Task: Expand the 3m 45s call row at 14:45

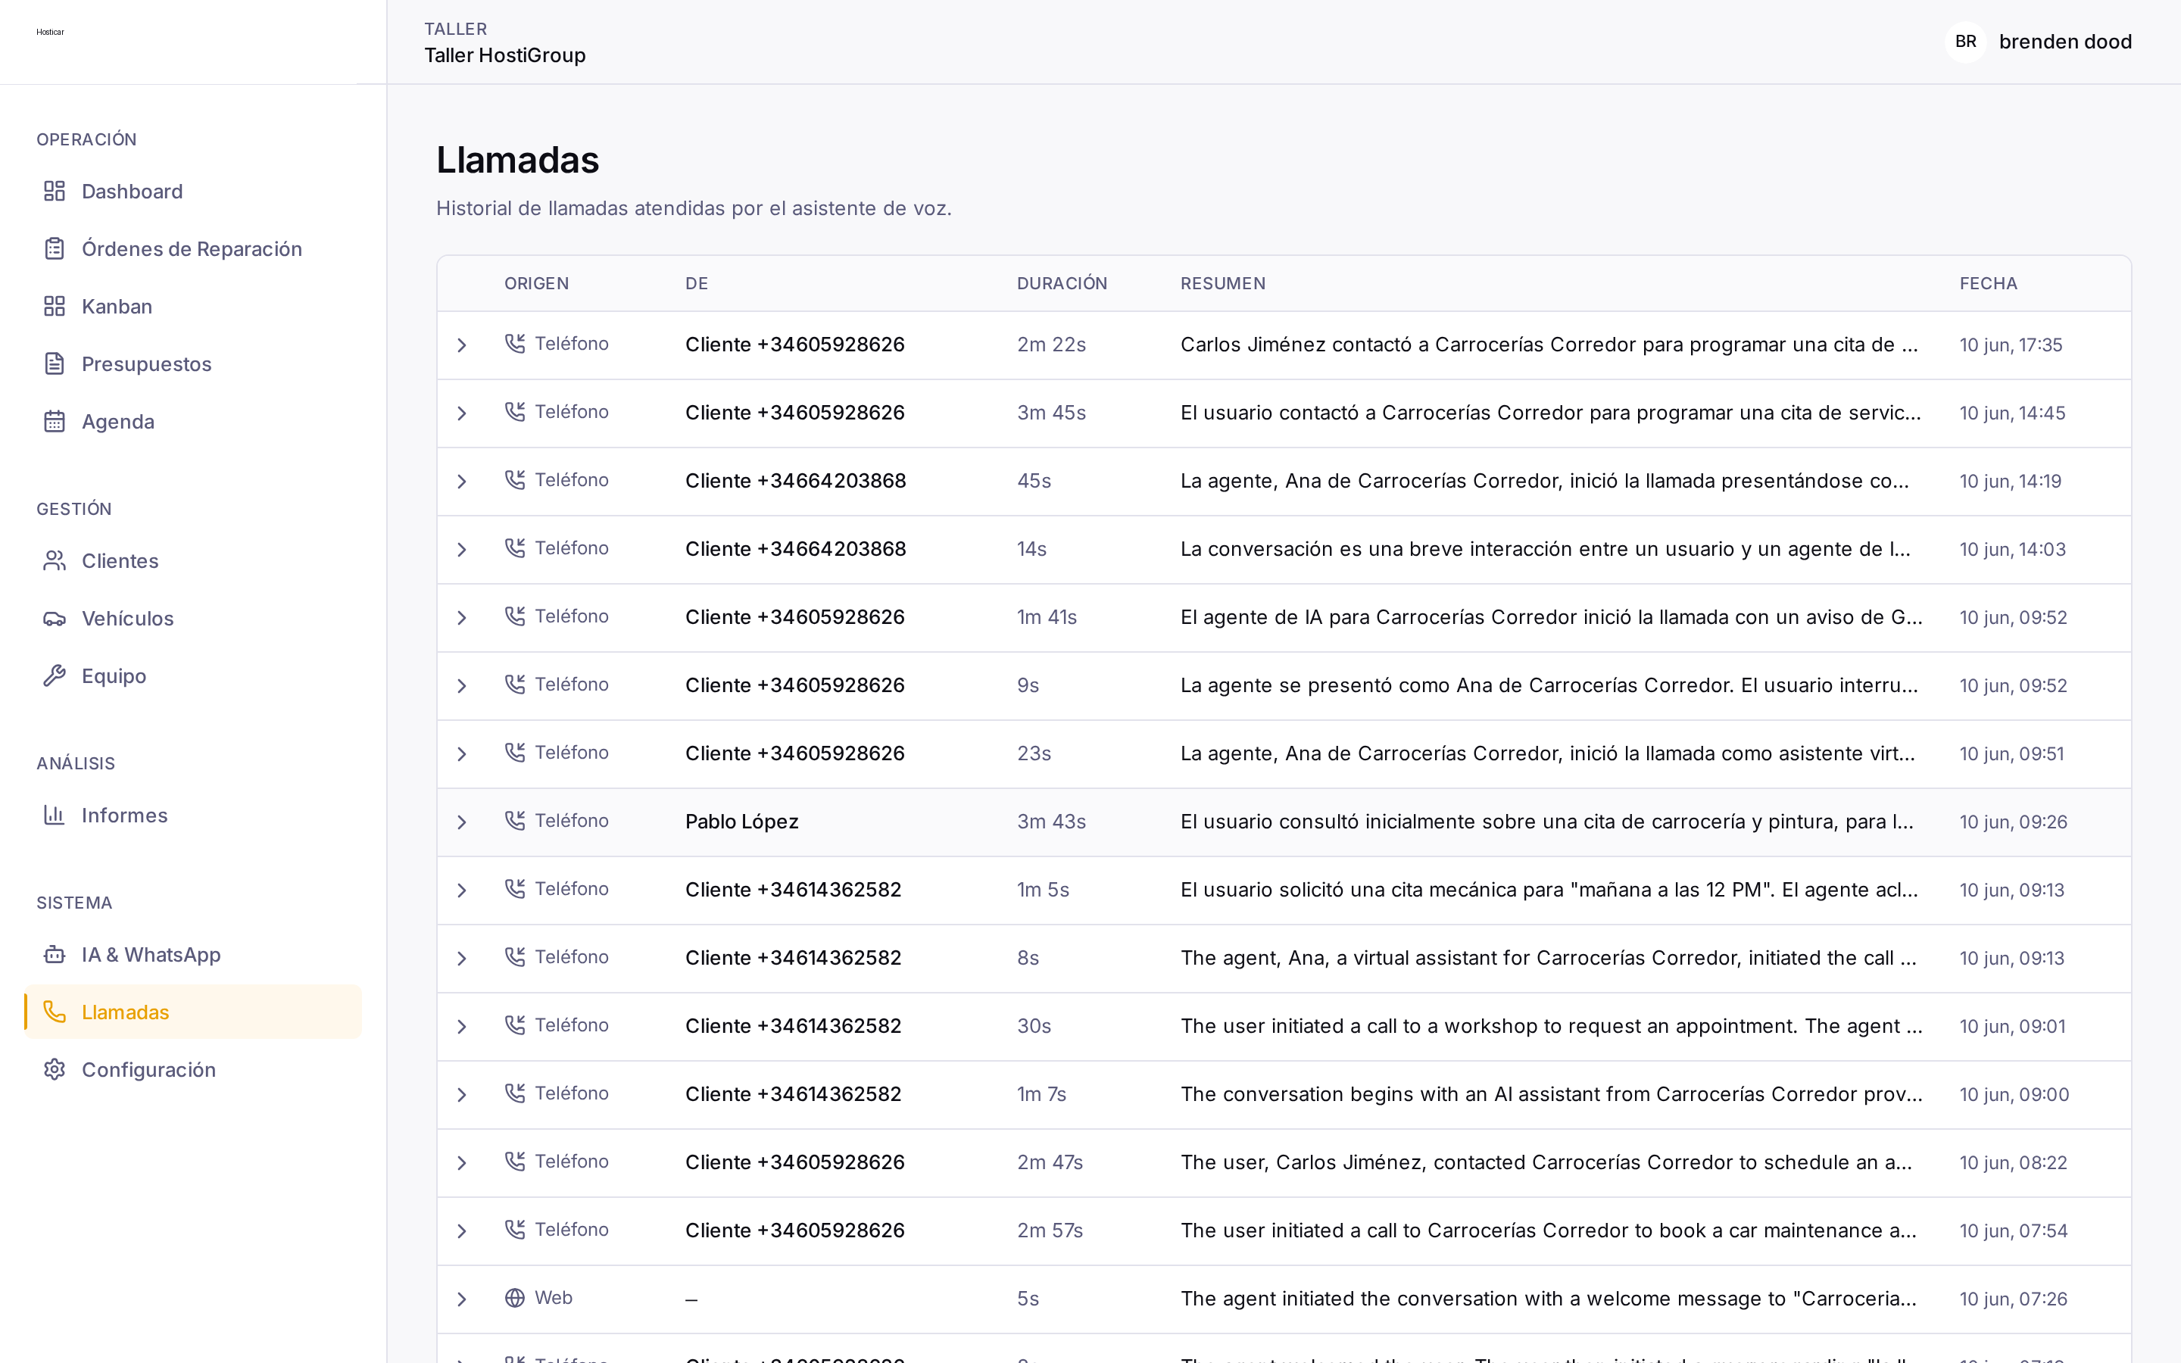Action: pos(461,413)
